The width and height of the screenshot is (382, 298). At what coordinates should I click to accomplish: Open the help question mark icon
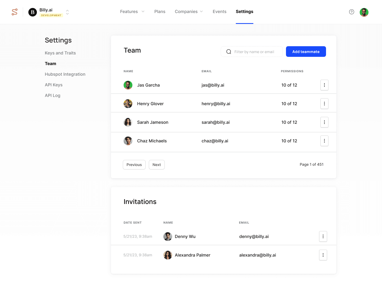pyautogui.click(x=351, y=12)
